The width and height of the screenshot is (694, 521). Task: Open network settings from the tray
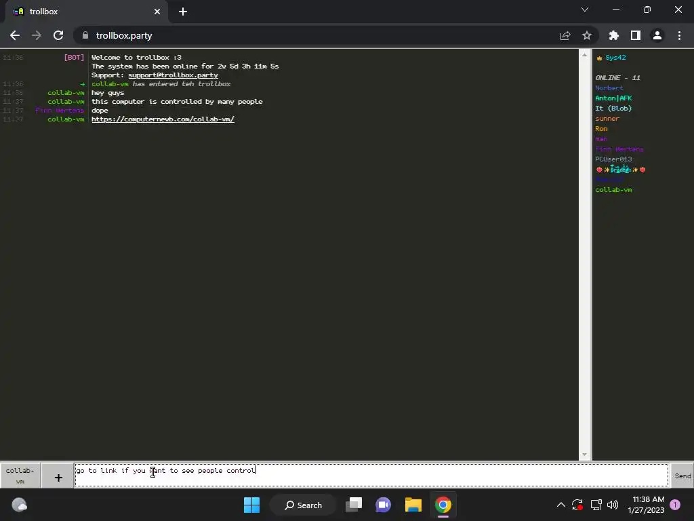pos(596,505)
